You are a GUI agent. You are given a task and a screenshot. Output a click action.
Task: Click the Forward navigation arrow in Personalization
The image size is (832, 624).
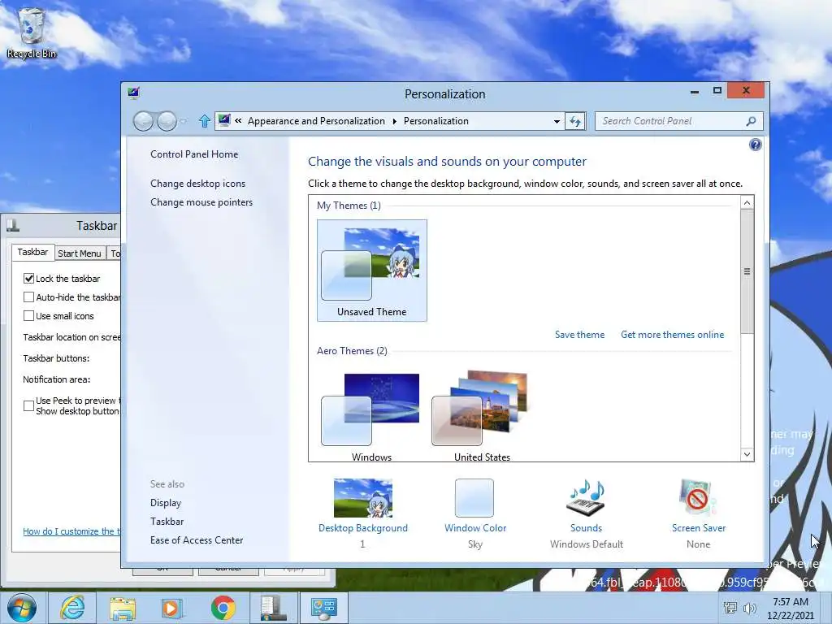167,121
